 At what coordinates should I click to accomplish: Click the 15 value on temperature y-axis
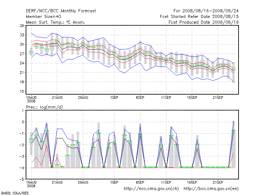pos(21,91)
